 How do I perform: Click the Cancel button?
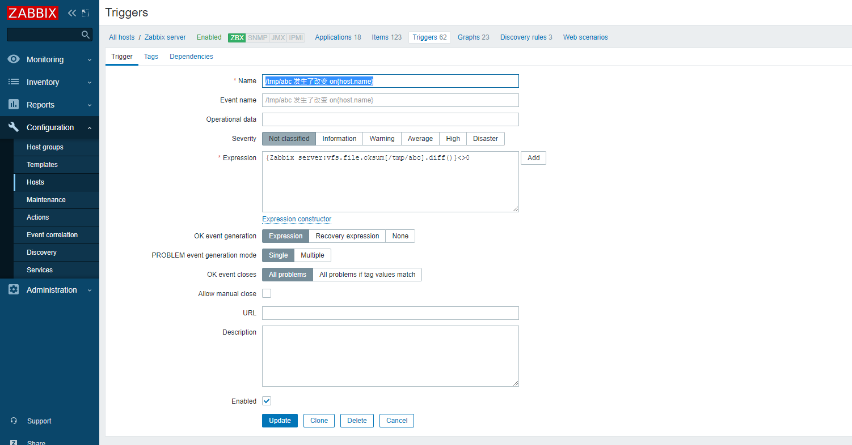tap(397, 421)
